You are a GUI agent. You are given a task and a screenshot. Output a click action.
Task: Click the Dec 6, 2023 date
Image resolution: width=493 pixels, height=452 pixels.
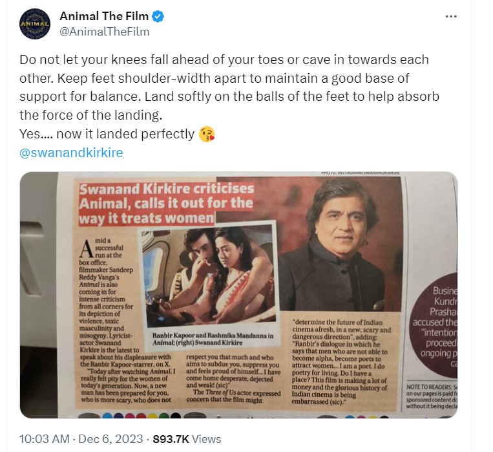(x=109, y=438)
